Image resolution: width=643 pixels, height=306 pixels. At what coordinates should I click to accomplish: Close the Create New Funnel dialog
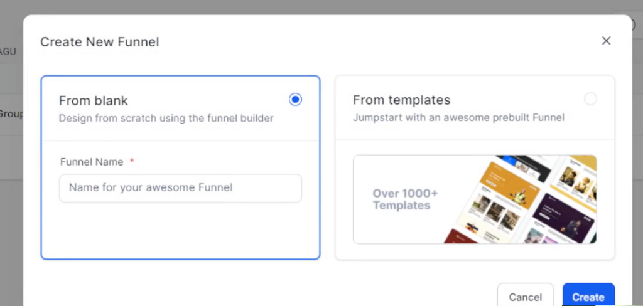point(606,41)
